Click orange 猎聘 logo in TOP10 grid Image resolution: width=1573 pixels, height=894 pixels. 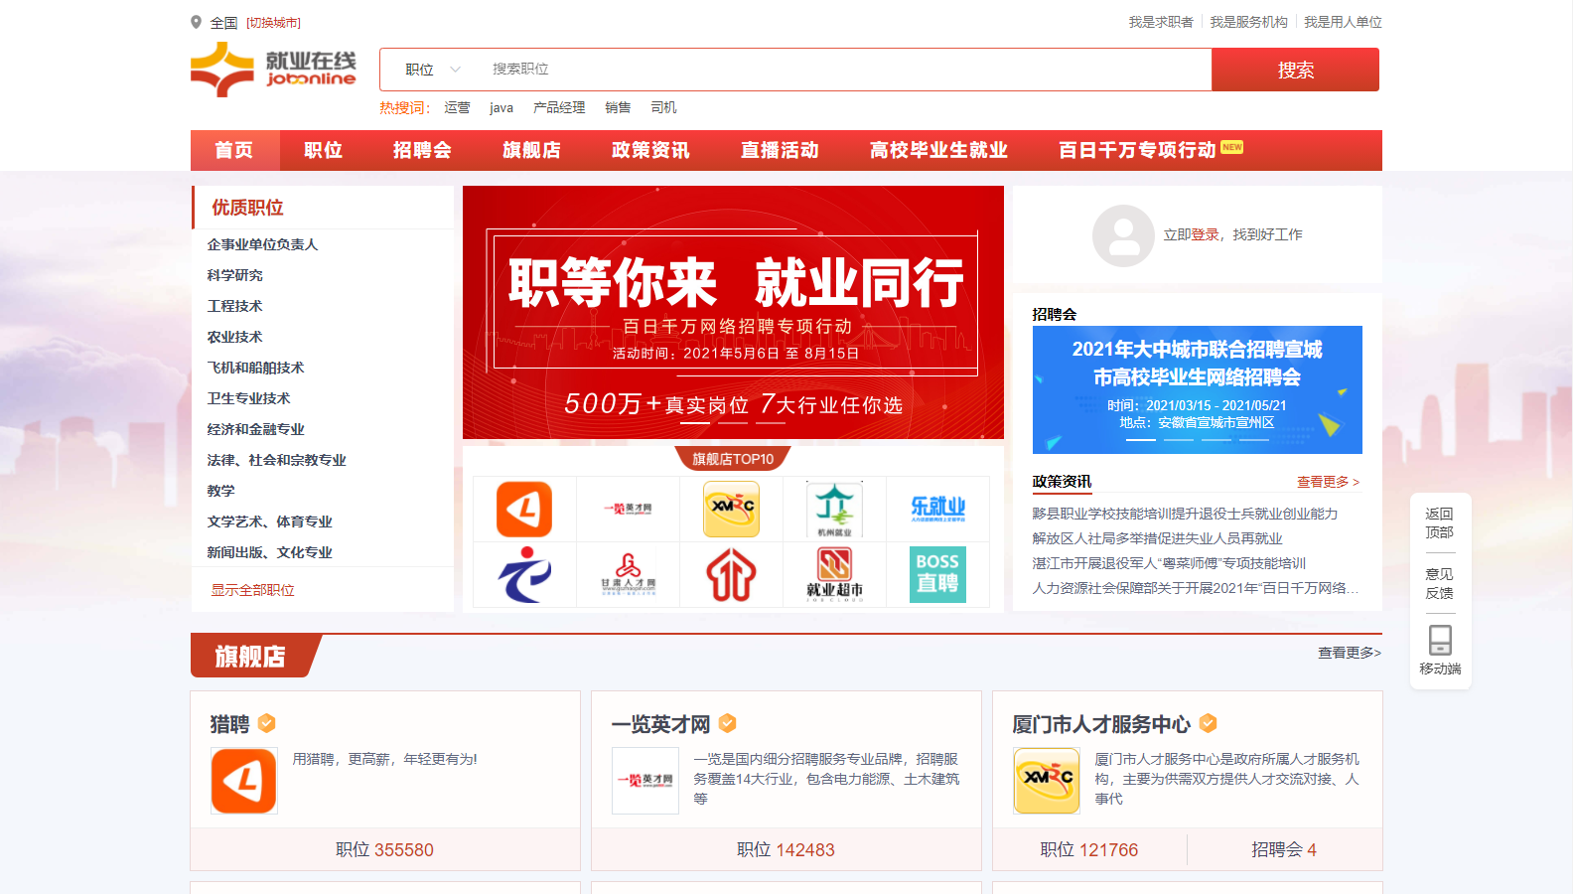click(524, 509)
